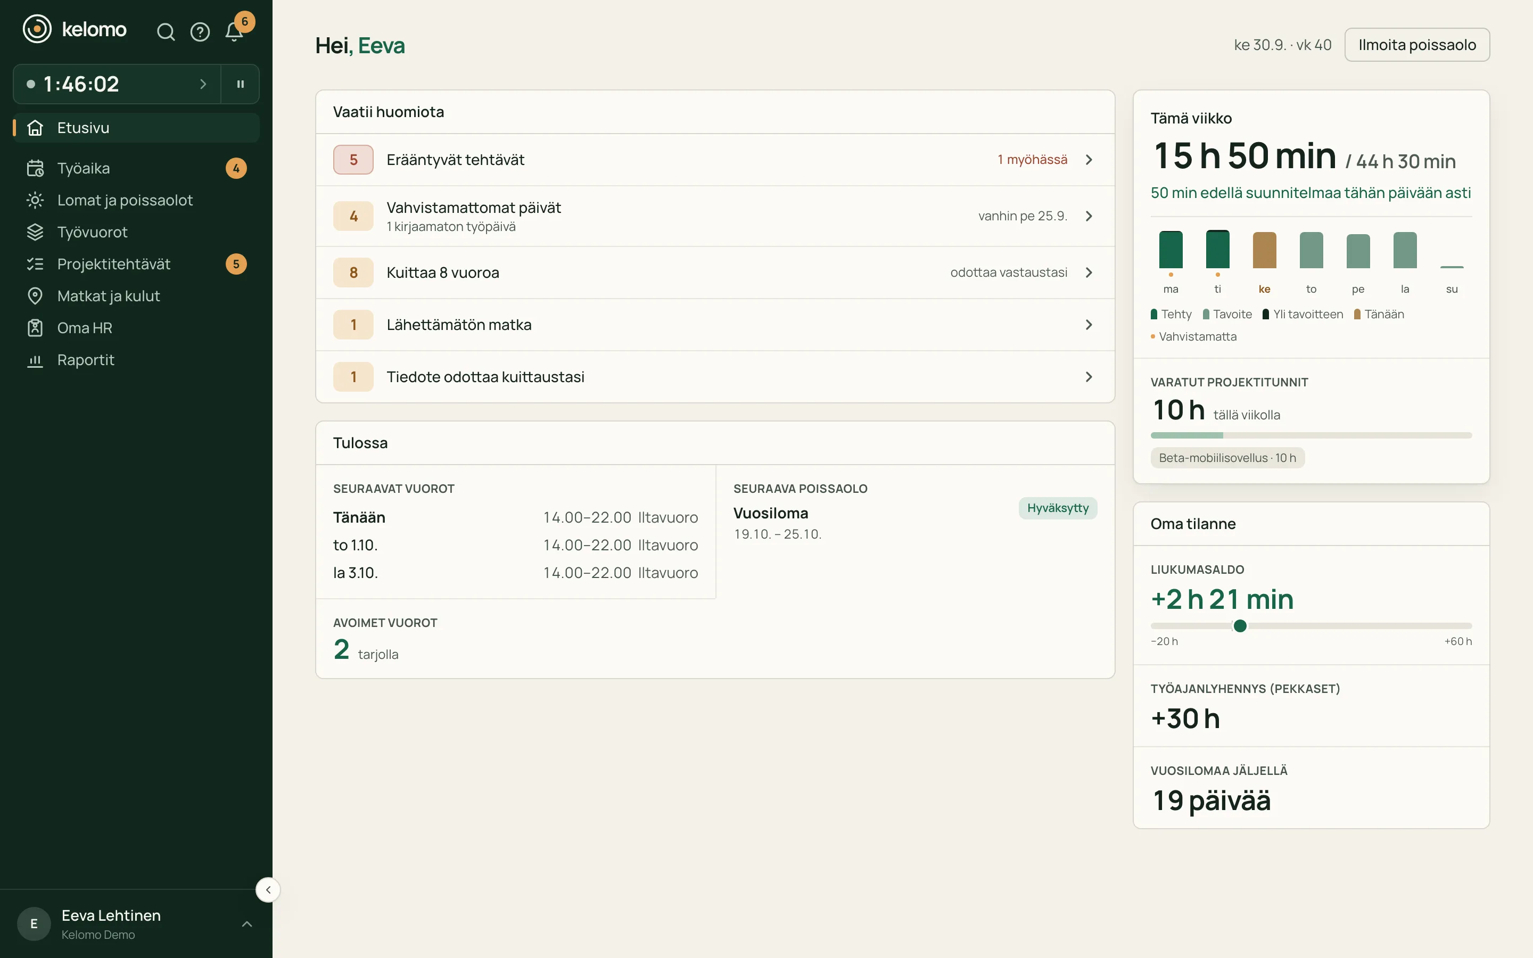Open the notifications bell icon

click(x=234, y=32)
